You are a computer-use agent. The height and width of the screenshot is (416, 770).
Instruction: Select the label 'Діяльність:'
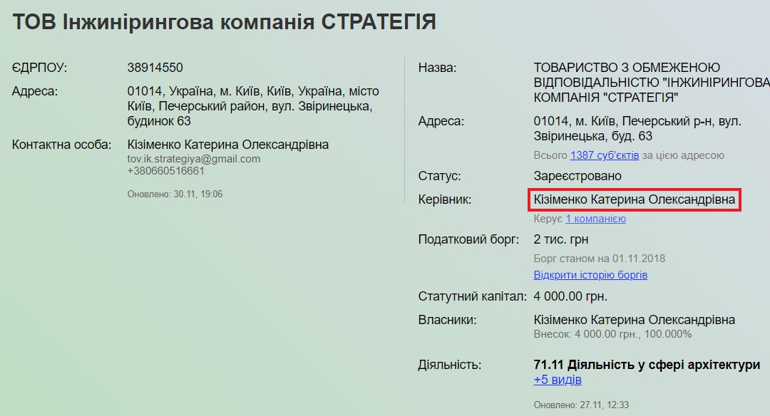click(449, 365)
